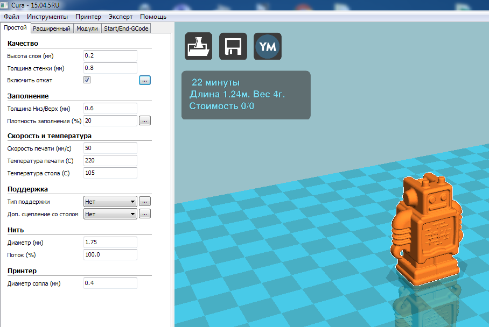The width and height of the screenshot is (489, 327).
Task: Open retraction settings ellipsis button
Action: click(145, 80)
